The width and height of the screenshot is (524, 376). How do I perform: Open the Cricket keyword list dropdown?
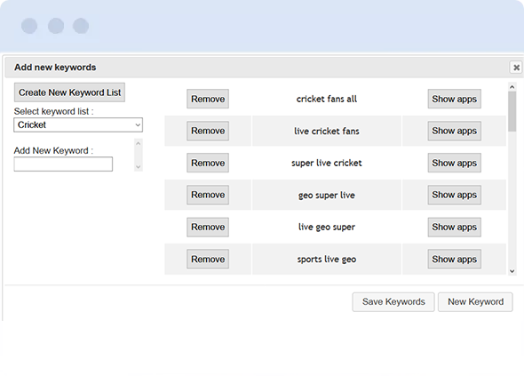tap(78, 124)
